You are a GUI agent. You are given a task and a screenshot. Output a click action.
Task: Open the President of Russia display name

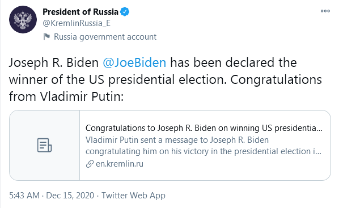pyautogui.click(x=80, y=12)
